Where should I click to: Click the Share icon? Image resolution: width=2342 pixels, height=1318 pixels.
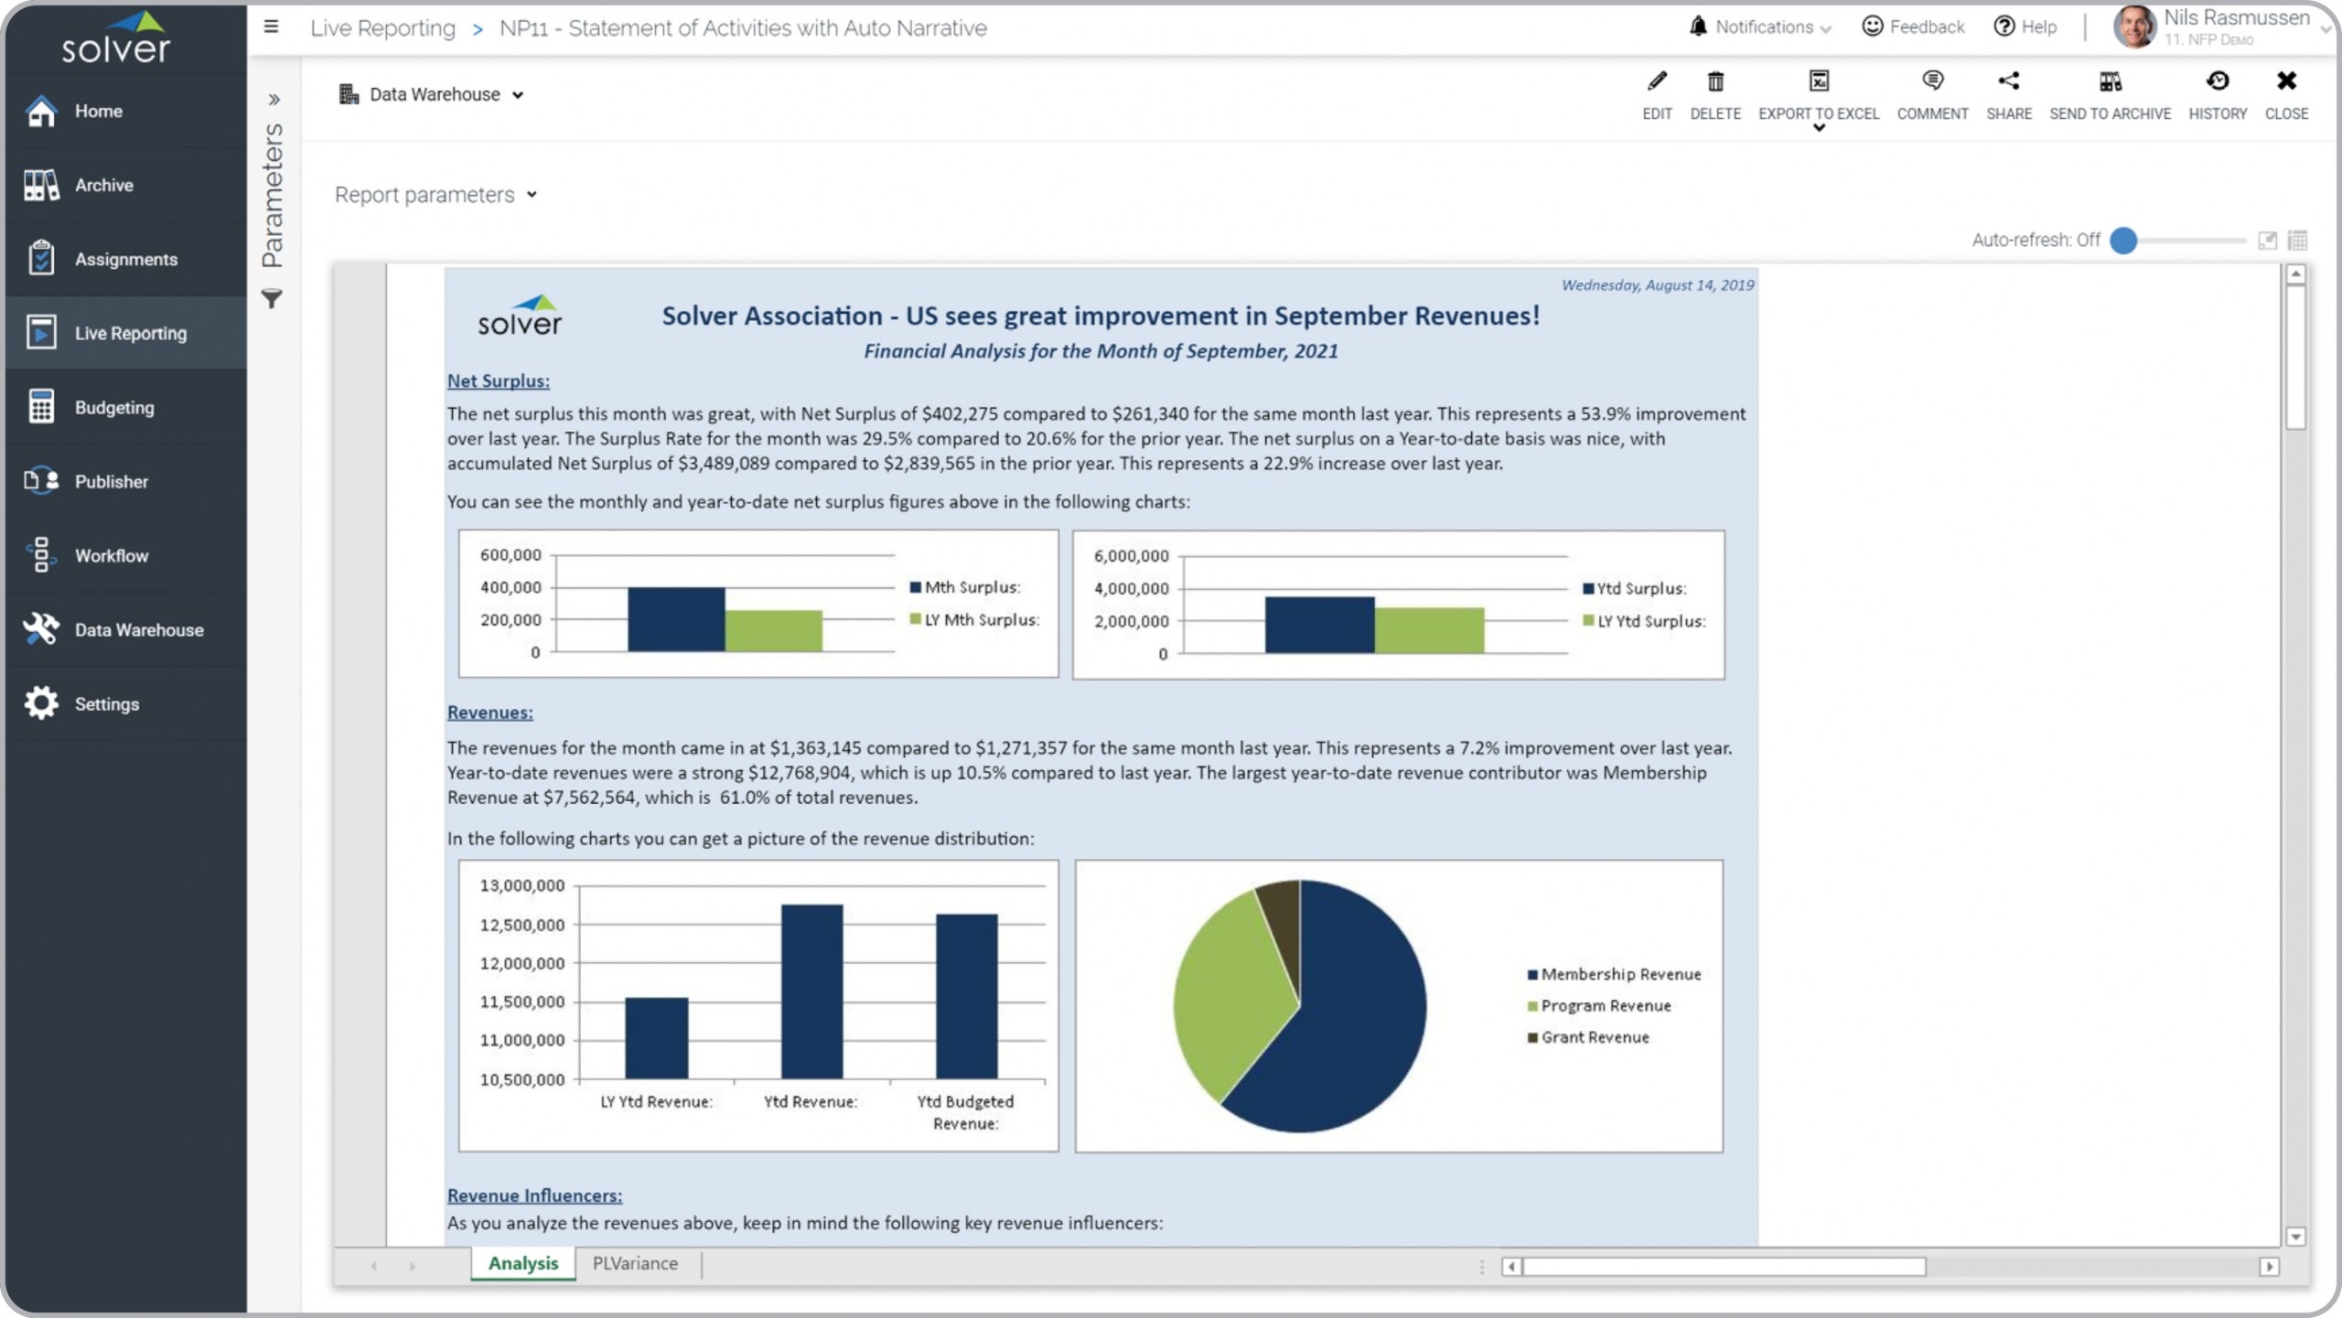coord(2008,82)
